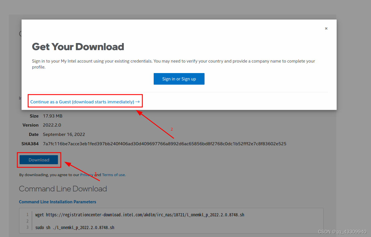Click the SHA384 label
Screen dimensions: 371x237
pyautogui.click(x=30, y=144)
